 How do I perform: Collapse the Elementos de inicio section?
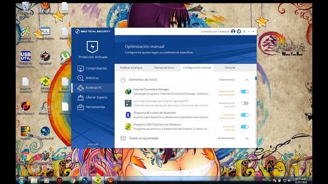(x=247, y=80)
